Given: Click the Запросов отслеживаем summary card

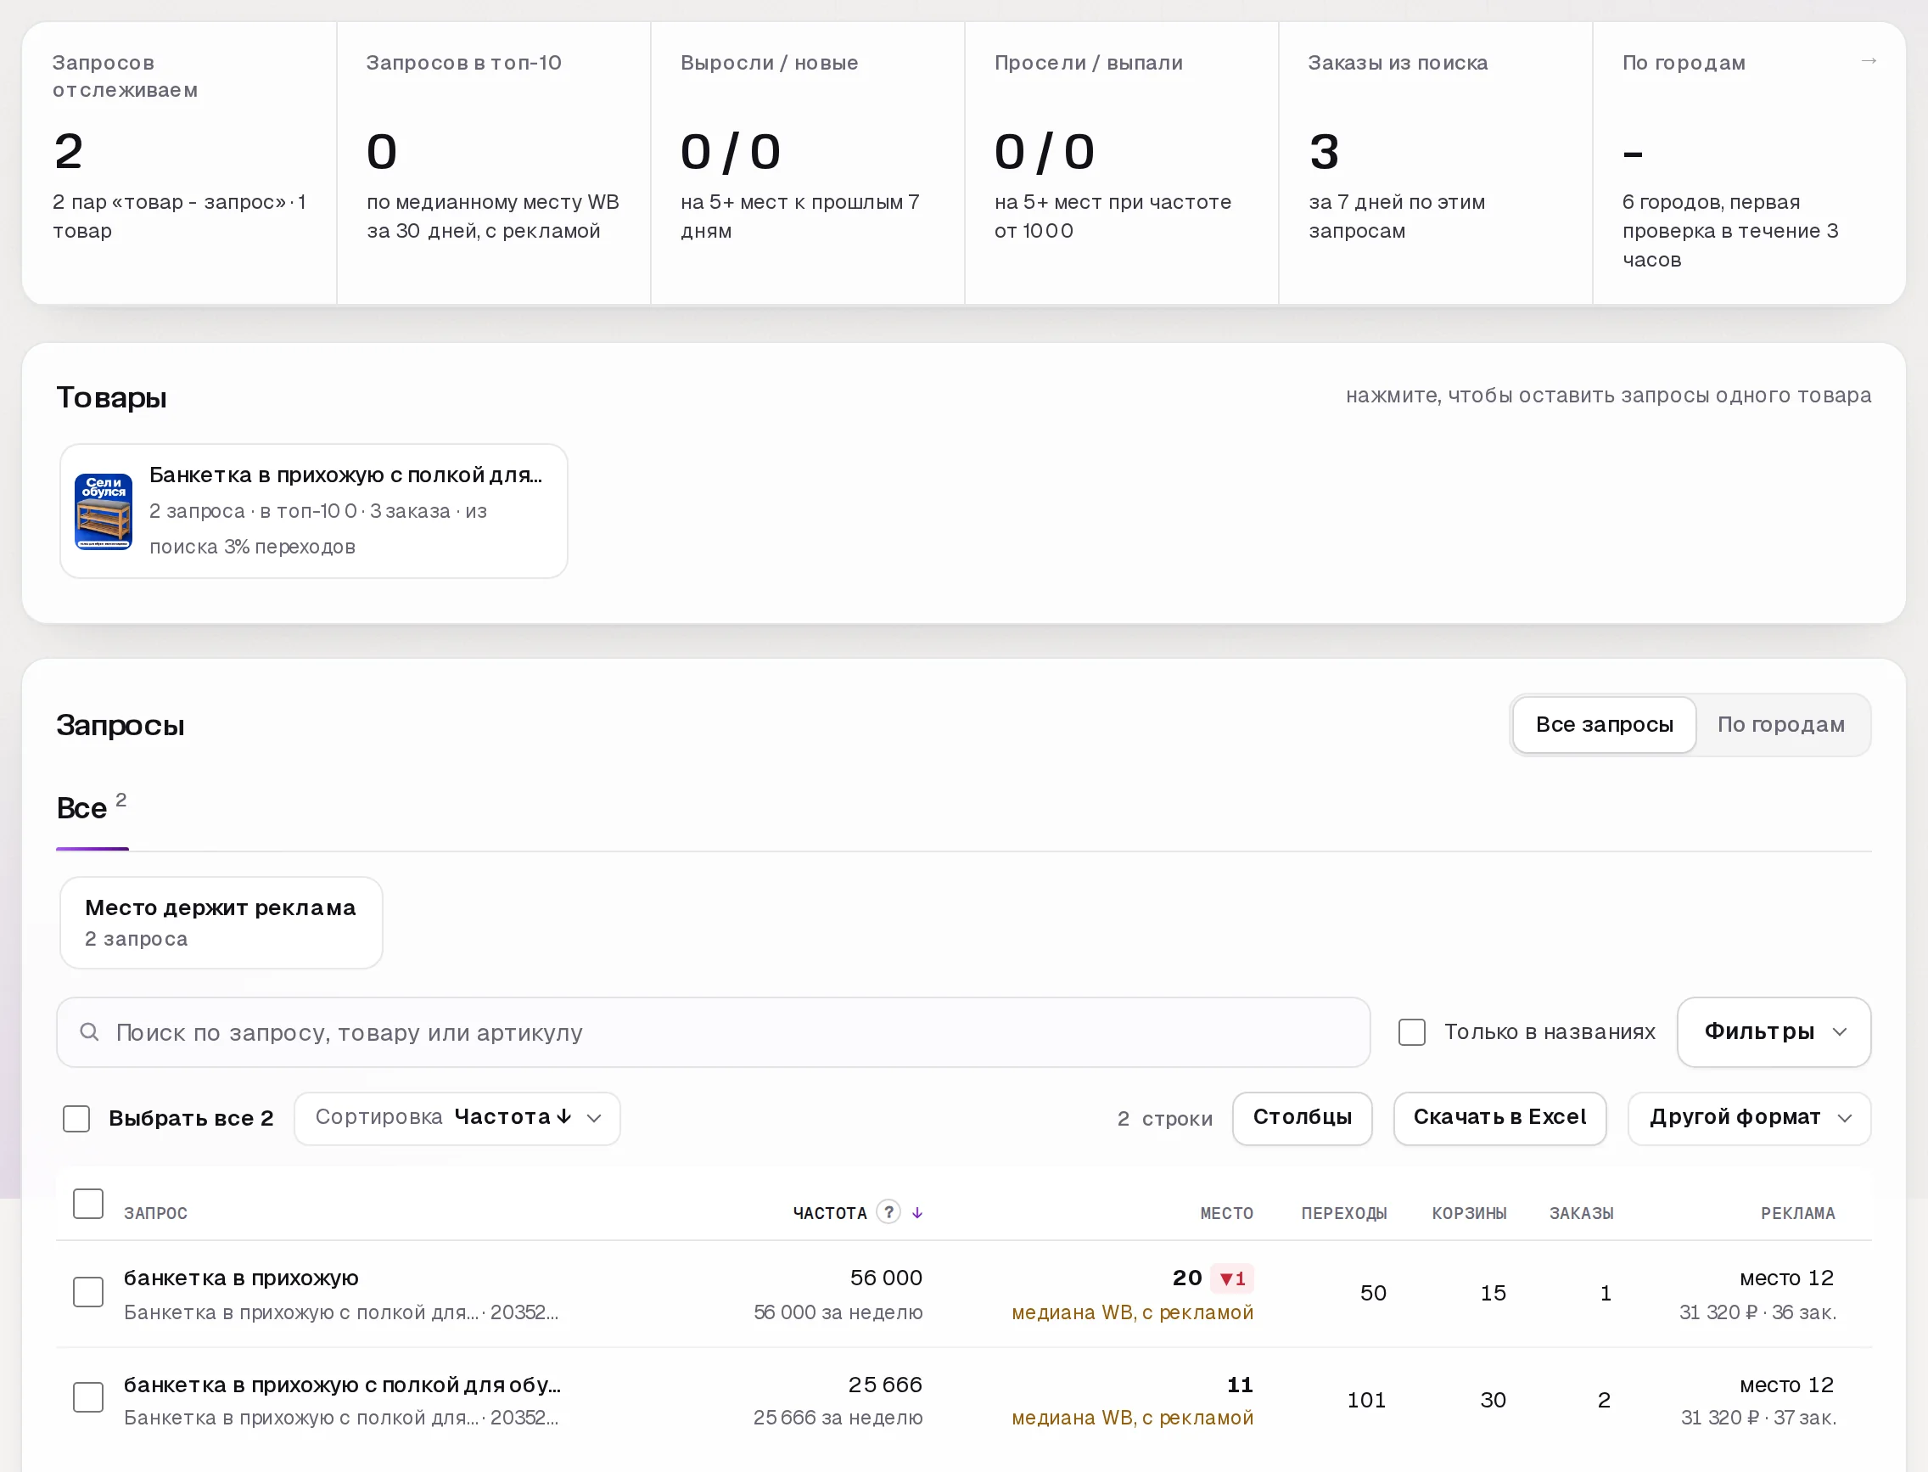Looking at the screenshot, I should [180, 163].
